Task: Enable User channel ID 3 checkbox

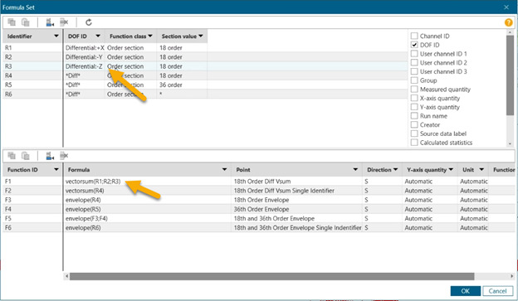Action: tap(414, 71)
